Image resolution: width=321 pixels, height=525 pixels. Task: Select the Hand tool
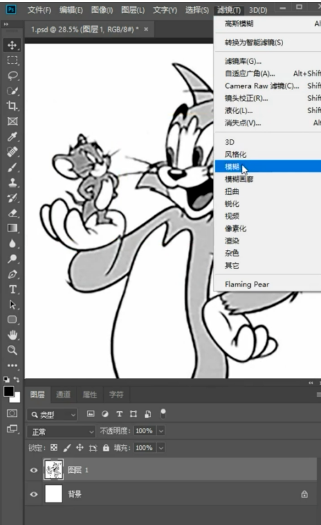pos(12,335)
